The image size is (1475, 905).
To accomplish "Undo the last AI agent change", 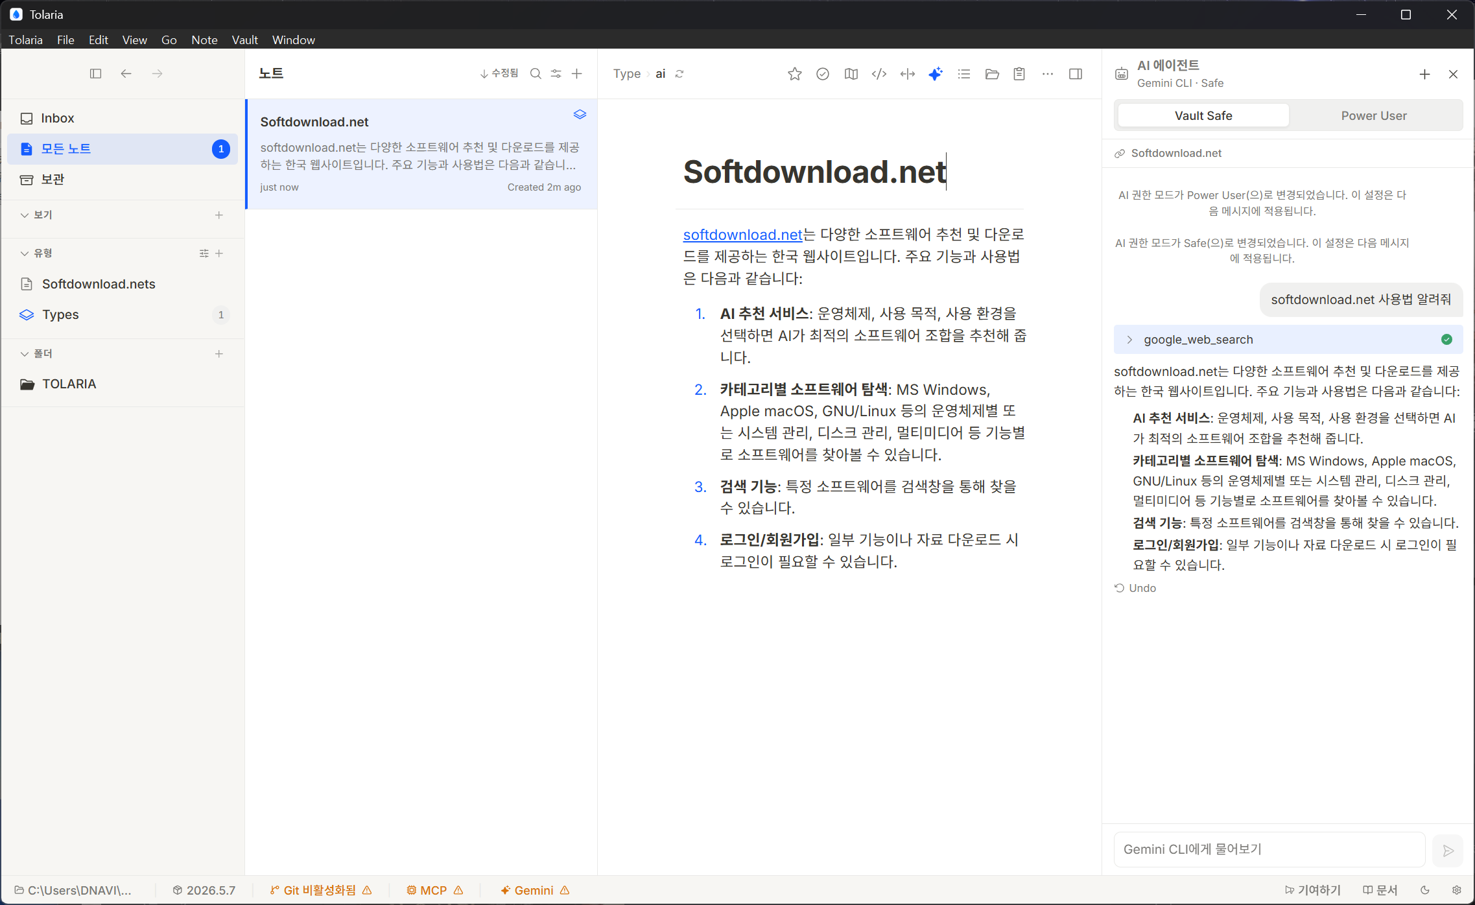I will (x=1135, y=588).
